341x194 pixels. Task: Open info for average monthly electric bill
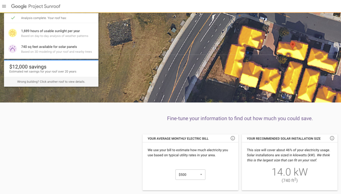[x=233, y=138]
